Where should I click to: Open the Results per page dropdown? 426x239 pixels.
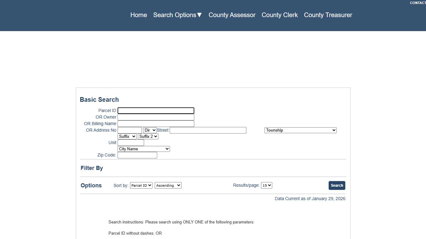coord(267,185)
